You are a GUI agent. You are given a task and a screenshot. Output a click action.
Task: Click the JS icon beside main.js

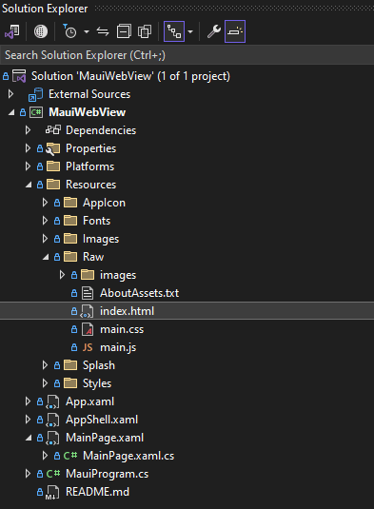click(88, 347)
